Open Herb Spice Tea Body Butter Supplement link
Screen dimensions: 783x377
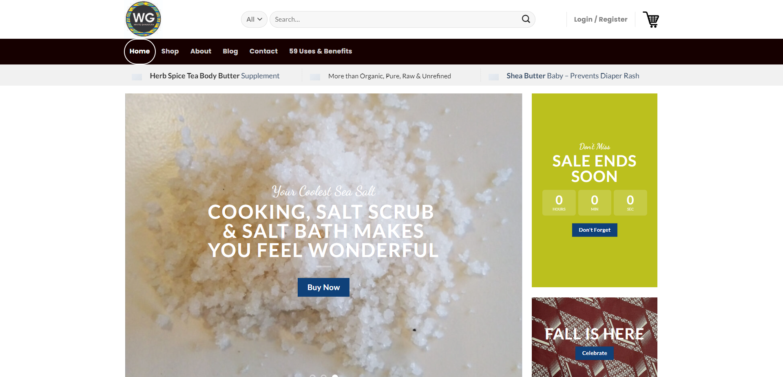pyautogui.click(x=215, y=76)
